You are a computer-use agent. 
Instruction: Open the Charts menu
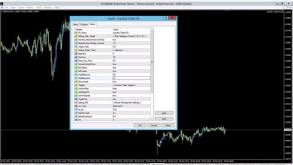(30, 8)
